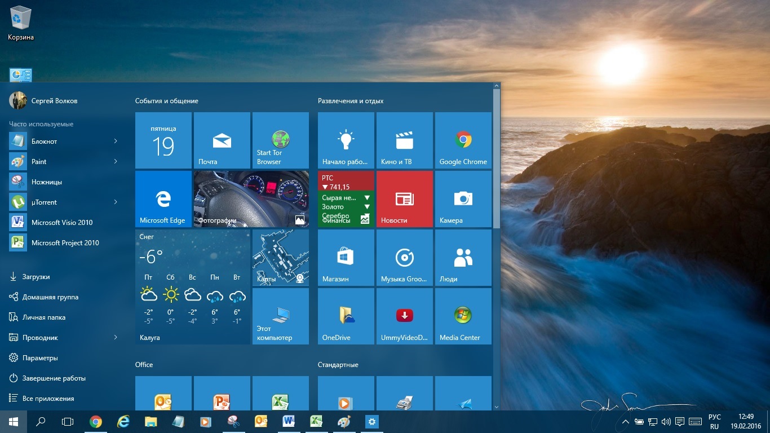Viewport: 770px width, 433px height.
Task: Open the Калуга weather tile
Action: (x=193, y=287)
